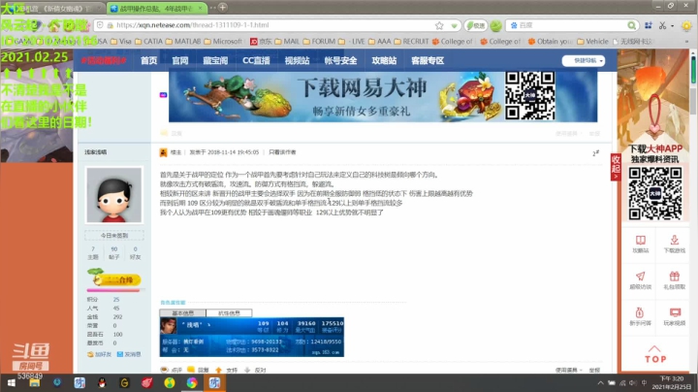The height and width of the screenshot is (392, 698).
Task: Open the RECRUIT bookmark folder
Action: tap(411, 42)
